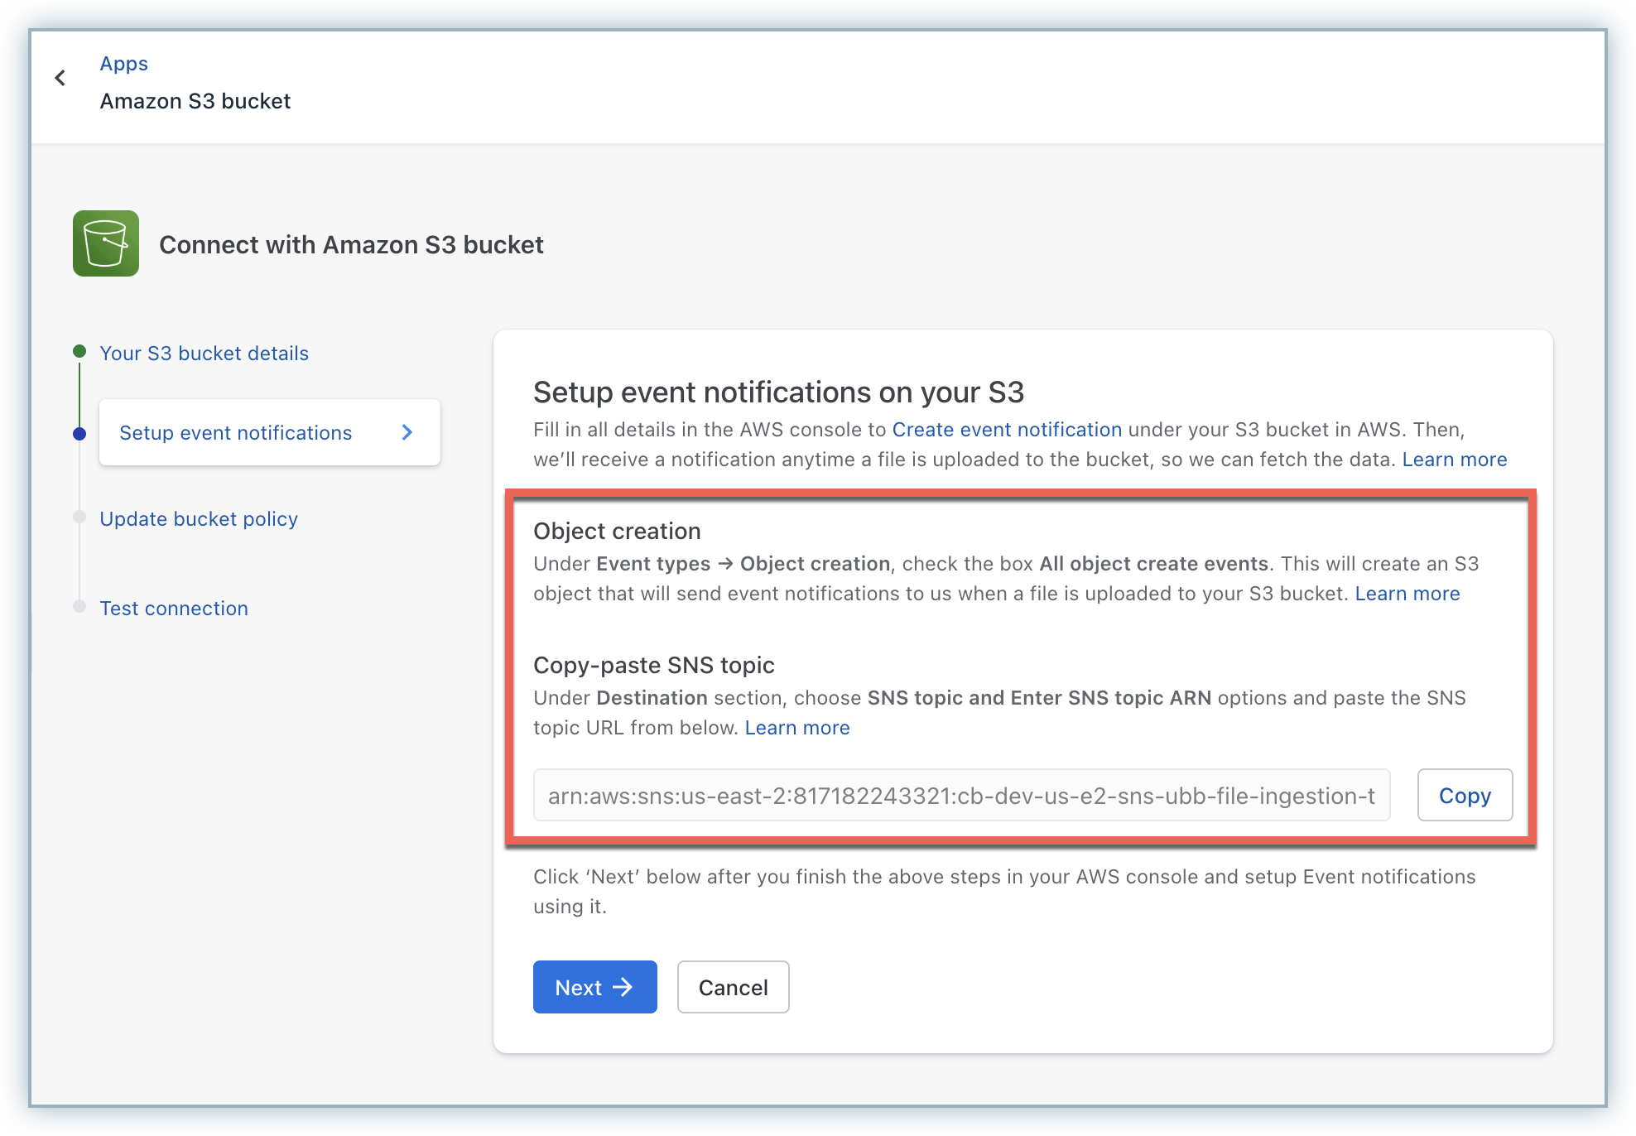Click the green step dot for S3 details
This screenshot has width=1636, height=1136.
79,351
